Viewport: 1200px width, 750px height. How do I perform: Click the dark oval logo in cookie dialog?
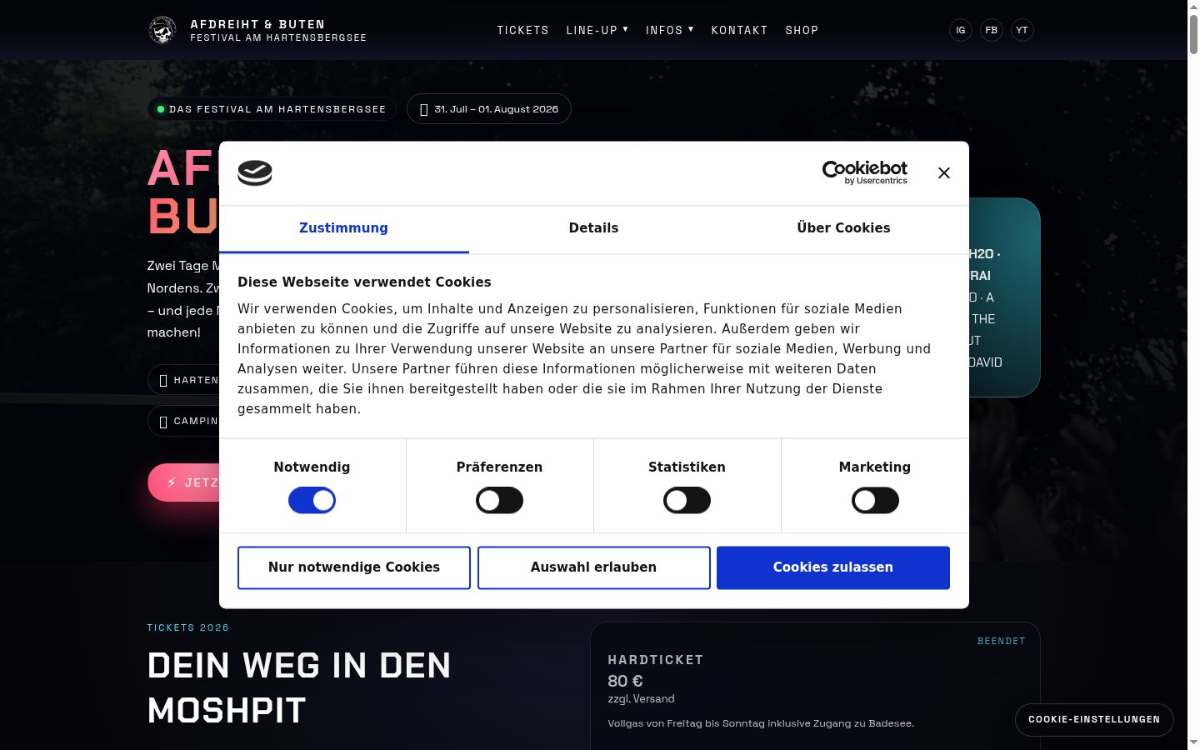[255, 172]
